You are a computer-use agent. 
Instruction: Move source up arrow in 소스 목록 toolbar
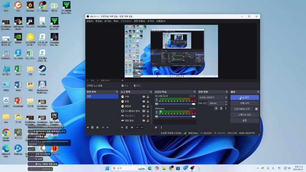point(137,128)
